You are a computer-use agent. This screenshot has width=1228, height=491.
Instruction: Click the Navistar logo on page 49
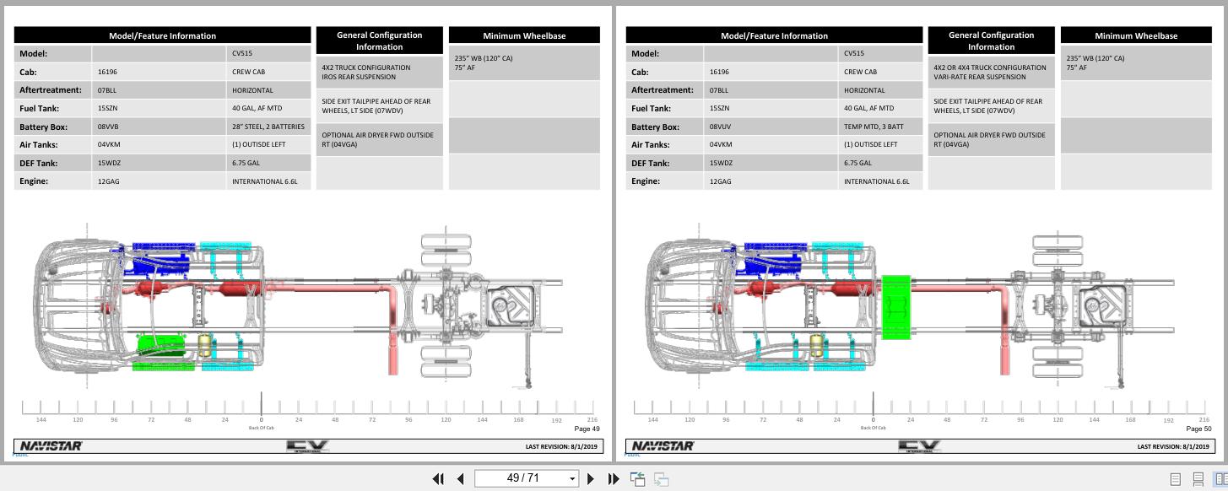click(x=51, y=446)
